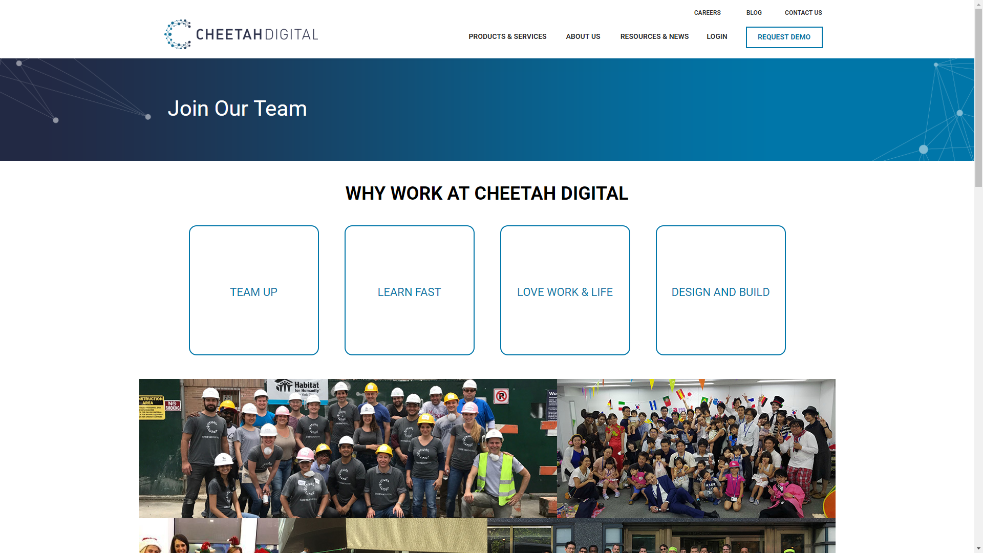Click the Why Work at Cheetah Digital heading
Viewport: 983px width, 553px height.
tap(487, 194)
